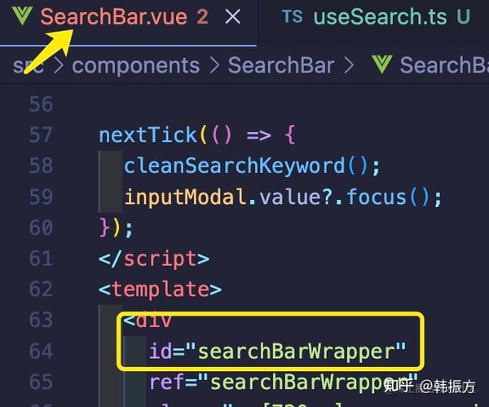Click the Vue logo icon on SearchBar.vue tab
Screen dimensions: 489x407
[x=22, y=15]
